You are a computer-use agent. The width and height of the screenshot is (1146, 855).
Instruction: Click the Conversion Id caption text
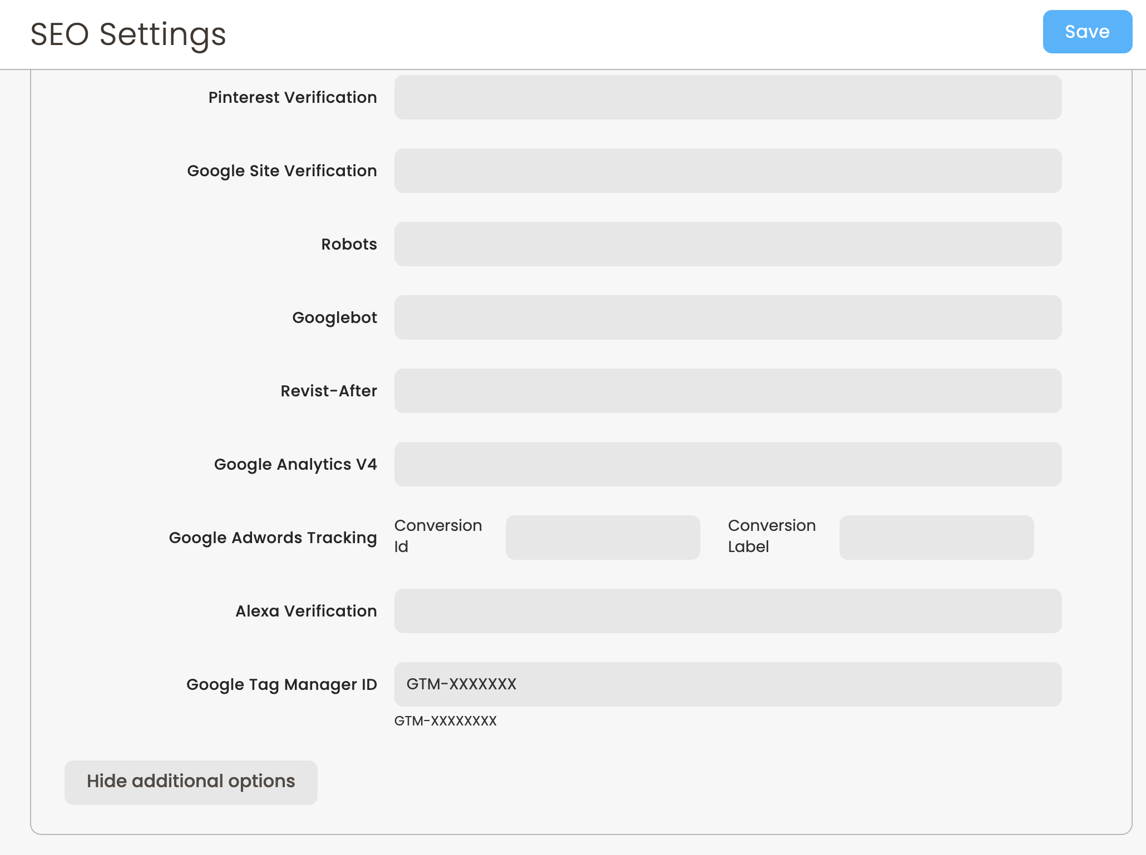437,536
